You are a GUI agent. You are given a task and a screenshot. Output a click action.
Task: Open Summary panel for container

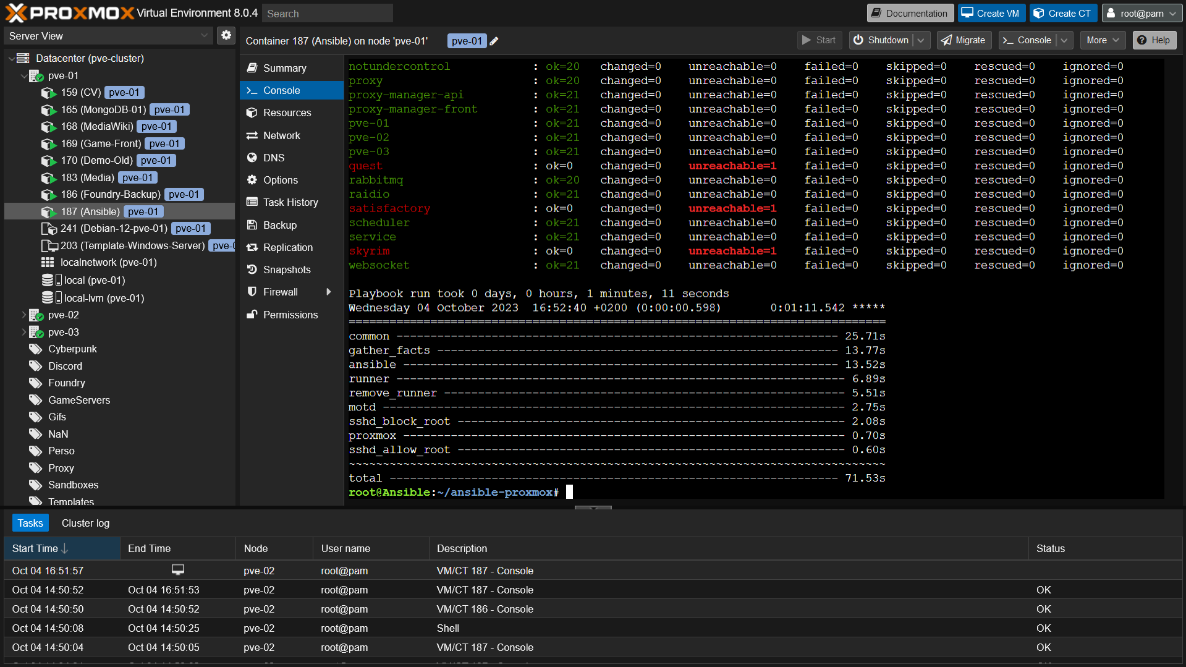click(x=291, y=68)
